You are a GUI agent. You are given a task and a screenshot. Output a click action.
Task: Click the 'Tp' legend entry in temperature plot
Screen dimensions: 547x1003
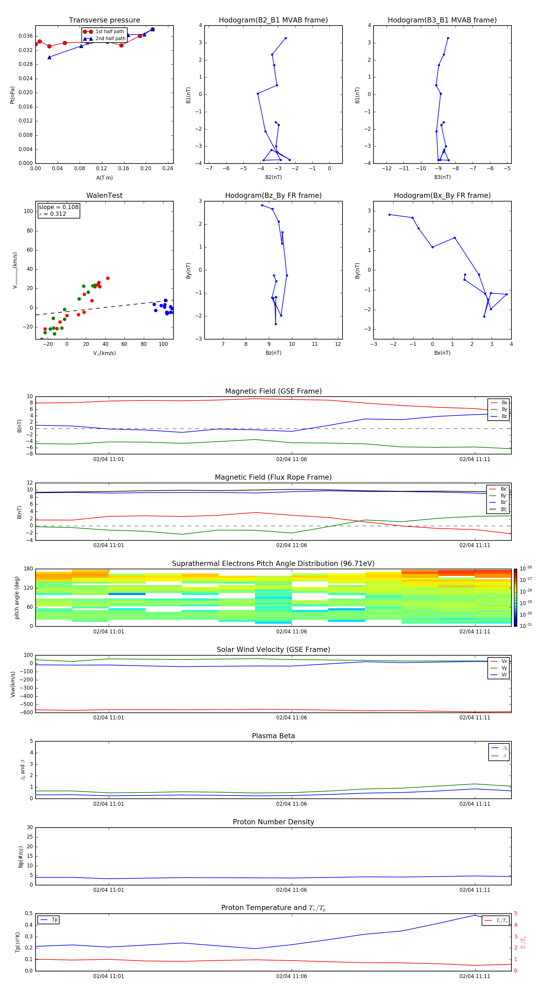click(48, 920)
